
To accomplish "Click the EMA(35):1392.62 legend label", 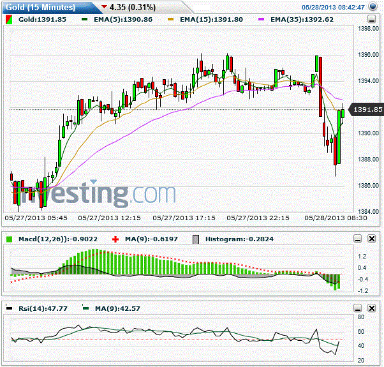I will pyautogui.click(x=302, y=20).
